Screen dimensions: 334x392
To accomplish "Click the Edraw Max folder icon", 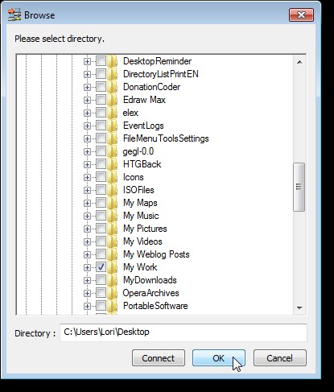I will [112, 100].
